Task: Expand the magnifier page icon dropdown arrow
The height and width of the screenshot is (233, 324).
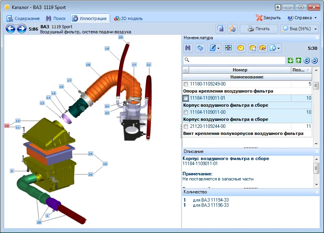Action: [278, 48]
